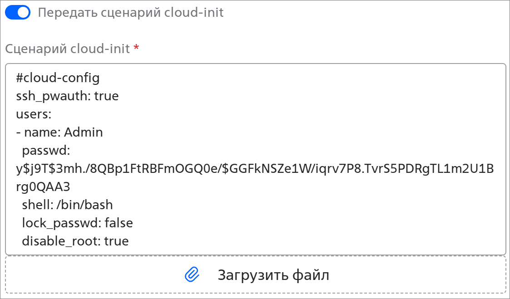Toggle off the cloud-init scenario switch
Screen dimensions: 510x299
pyautogui.click(x=18, y=13)
